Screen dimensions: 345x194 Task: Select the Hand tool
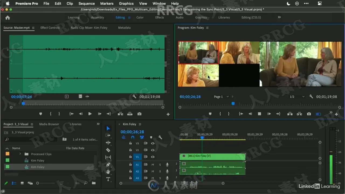pyautogui.click(x=108, y=172)
